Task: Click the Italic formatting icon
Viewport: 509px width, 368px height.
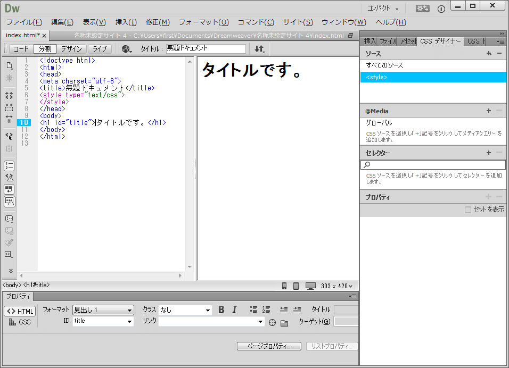Action: click(234, 310)
